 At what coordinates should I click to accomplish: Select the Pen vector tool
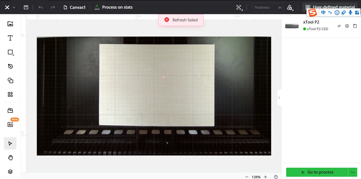(10, 66)
